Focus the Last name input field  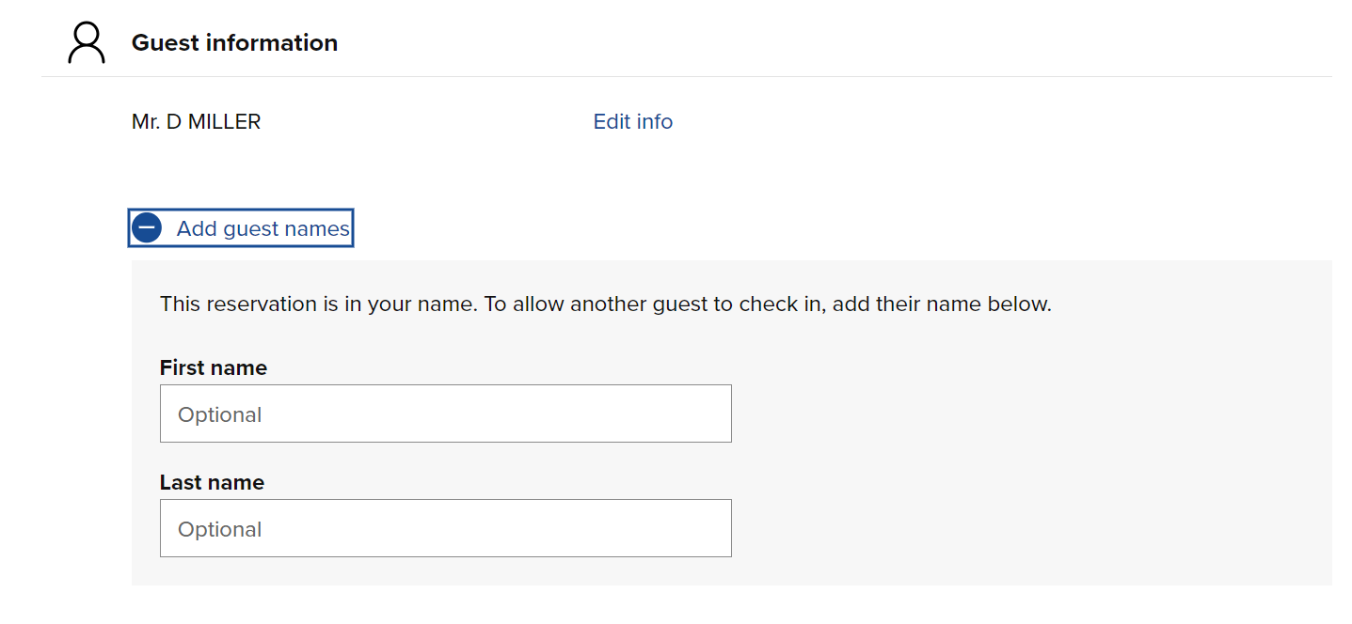[x=445, y=528]
